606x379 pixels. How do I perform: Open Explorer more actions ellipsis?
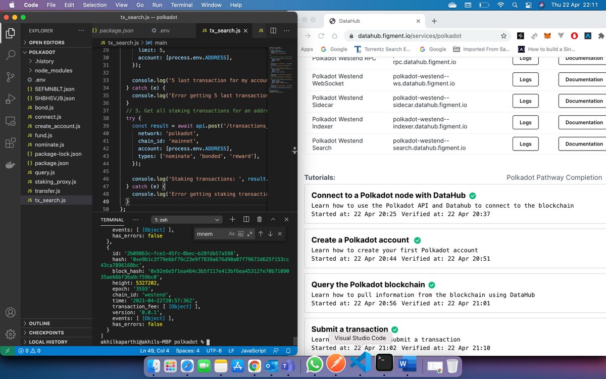click(82, 31)
